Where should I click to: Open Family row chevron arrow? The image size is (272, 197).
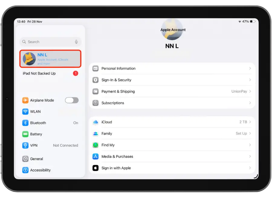[250, 133]
